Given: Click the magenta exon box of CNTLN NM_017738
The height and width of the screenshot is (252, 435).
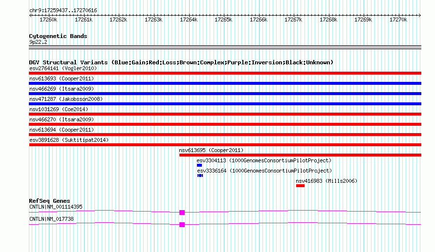Looking at the screenshot, I should click(x=182, y=225).
